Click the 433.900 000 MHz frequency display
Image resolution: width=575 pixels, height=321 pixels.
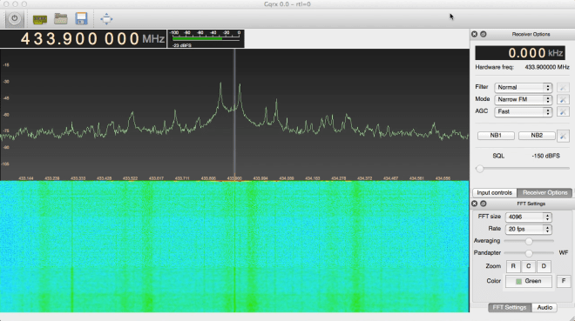[84, 39]
